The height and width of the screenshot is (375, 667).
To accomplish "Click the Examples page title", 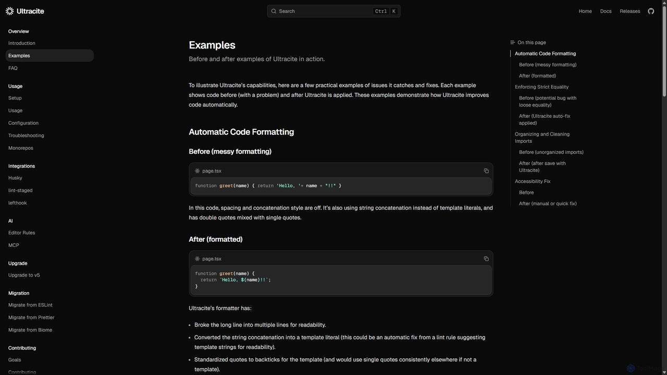I will click(x=212, y=45).
